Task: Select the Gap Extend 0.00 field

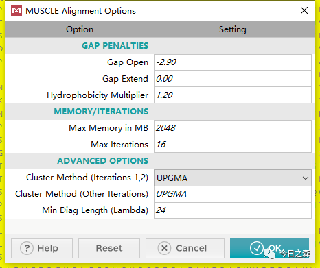Action: click(x=233, y=79)
